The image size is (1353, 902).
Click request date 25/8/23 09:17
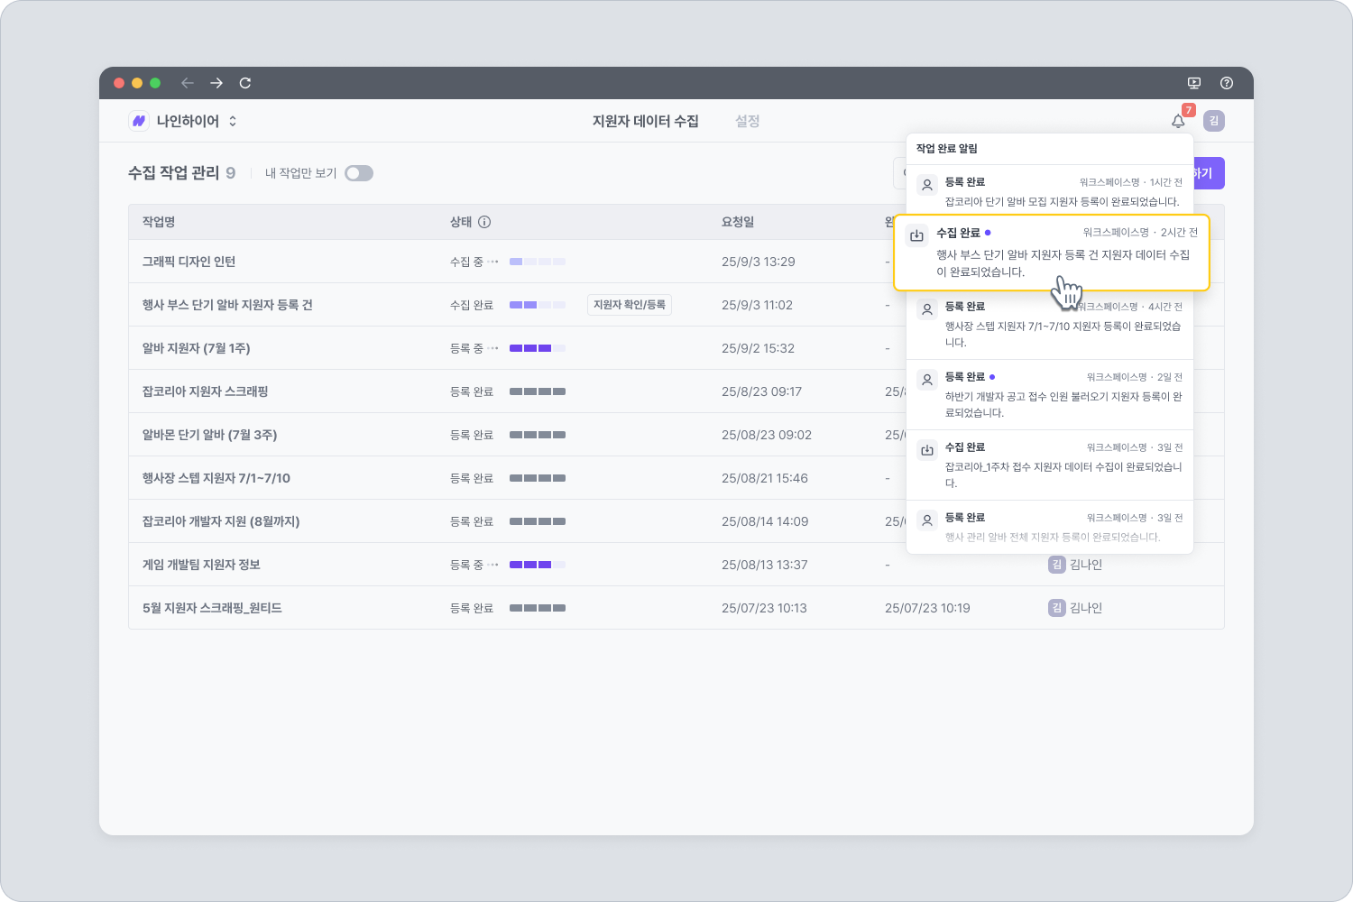[x=762, y=391]
